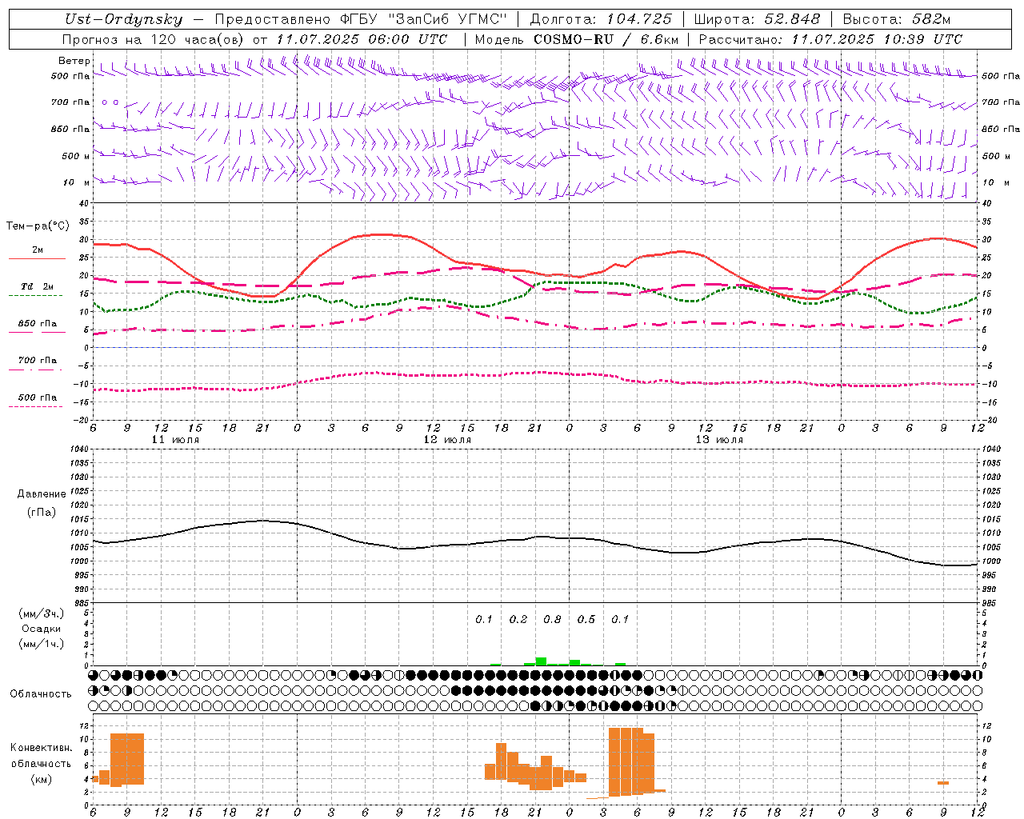This screenshot has height=819, width=1024.
Task: Select the latitude value 52.848
Action: click(792, 19)
